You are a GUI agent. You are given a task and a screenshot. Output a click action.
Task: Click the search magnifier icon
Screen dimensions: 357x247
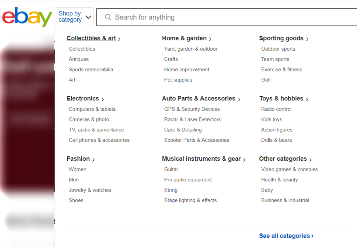pos(108,17)
